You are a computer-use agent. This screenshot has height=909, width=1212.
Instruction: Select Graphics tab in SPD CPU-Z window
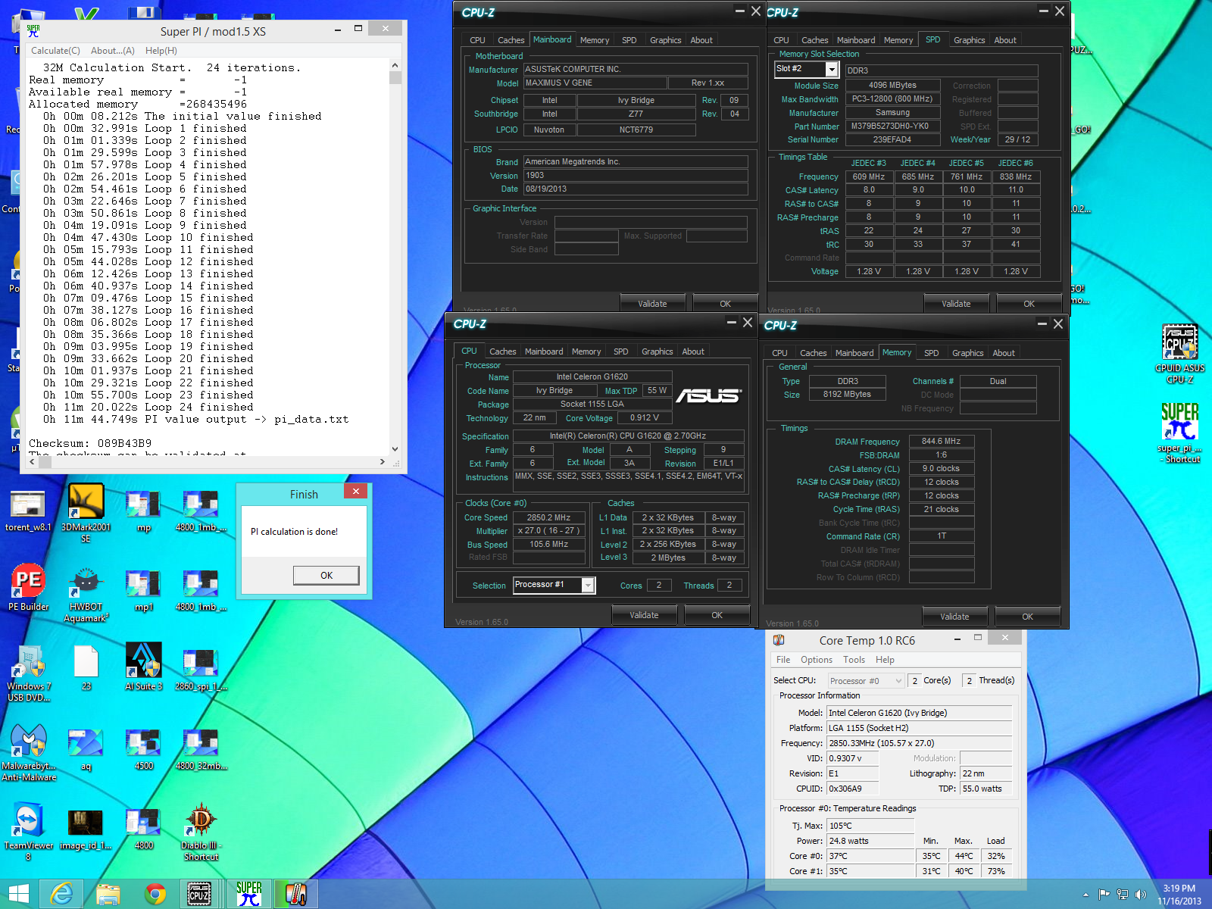969,40
